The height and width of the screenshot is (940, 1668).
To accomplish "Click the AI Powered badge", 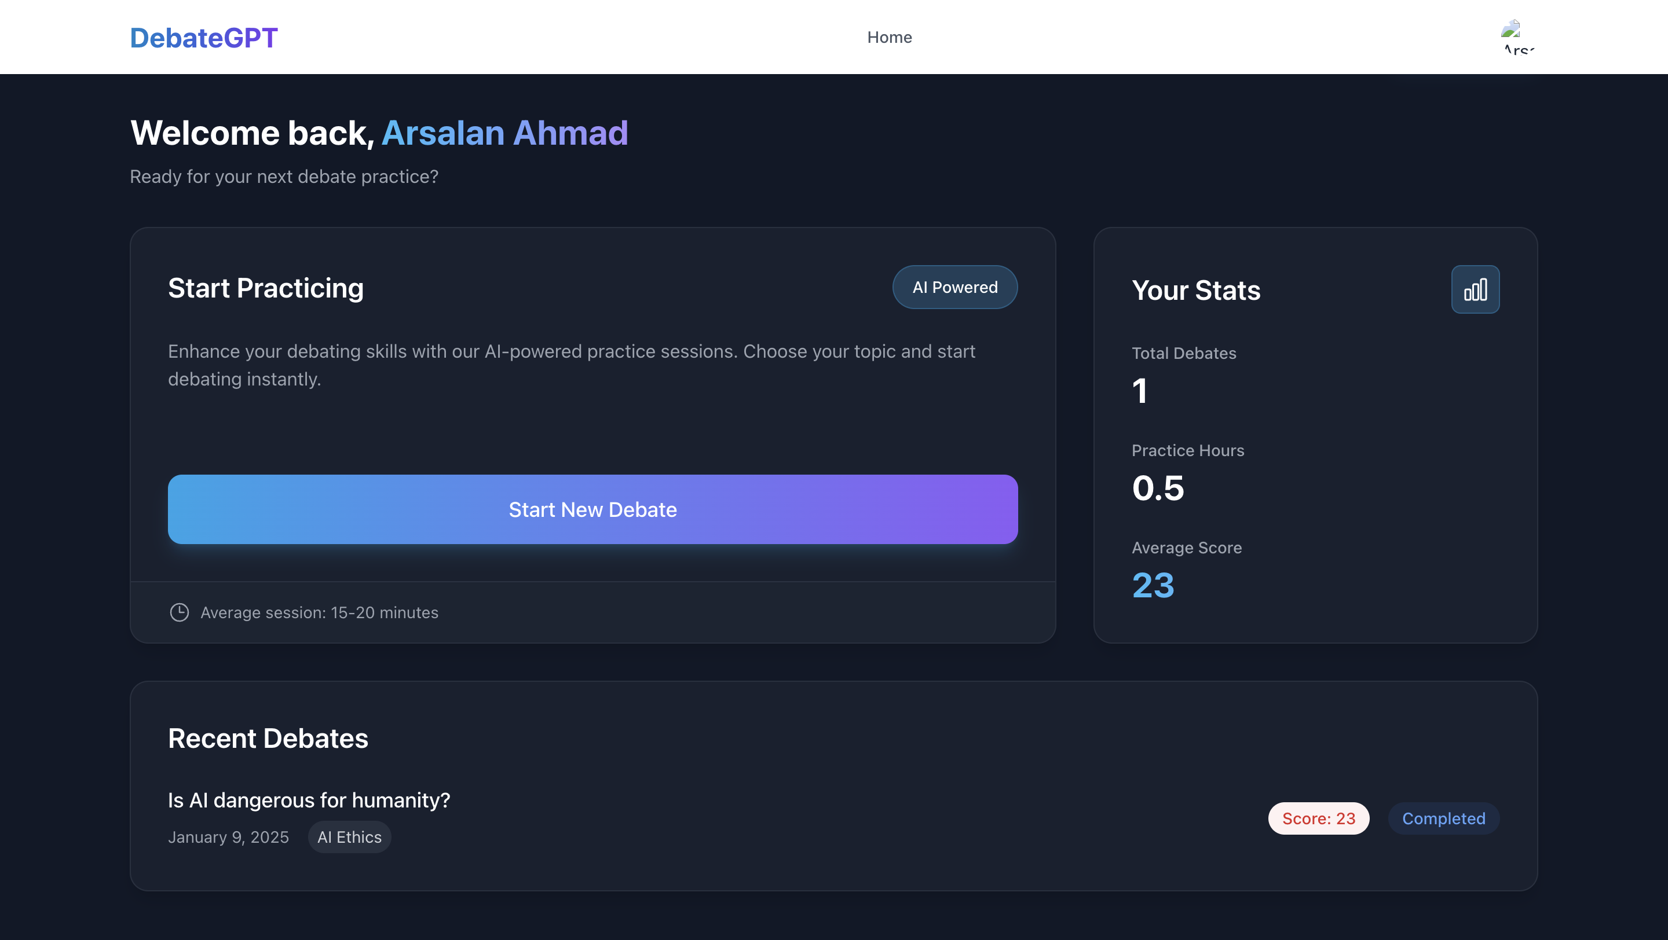I will (954, 287).
